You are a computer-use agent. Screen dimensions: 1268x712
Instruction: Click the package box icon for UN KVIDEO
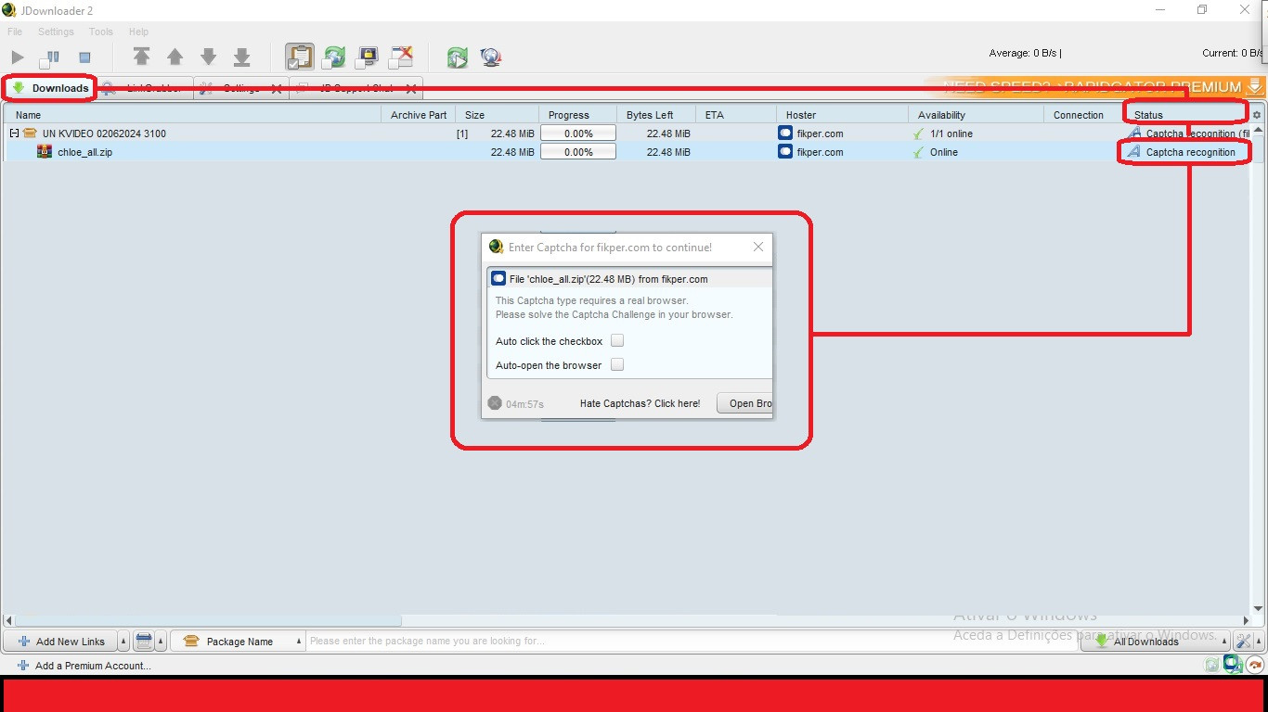coord(30,133)
